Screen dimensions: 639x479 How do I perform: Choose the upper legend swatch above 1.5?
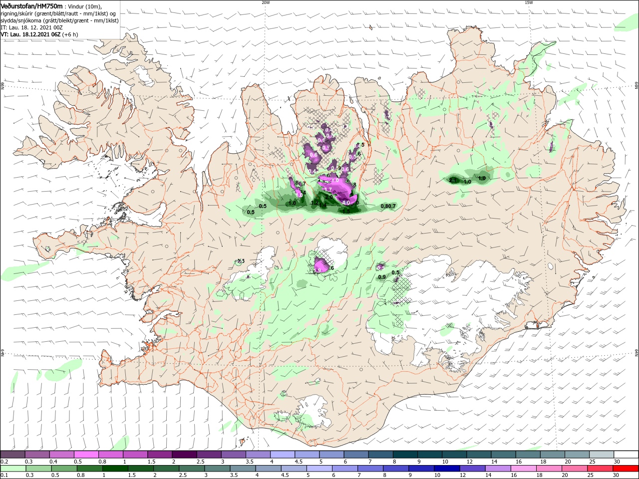(159, 455)
